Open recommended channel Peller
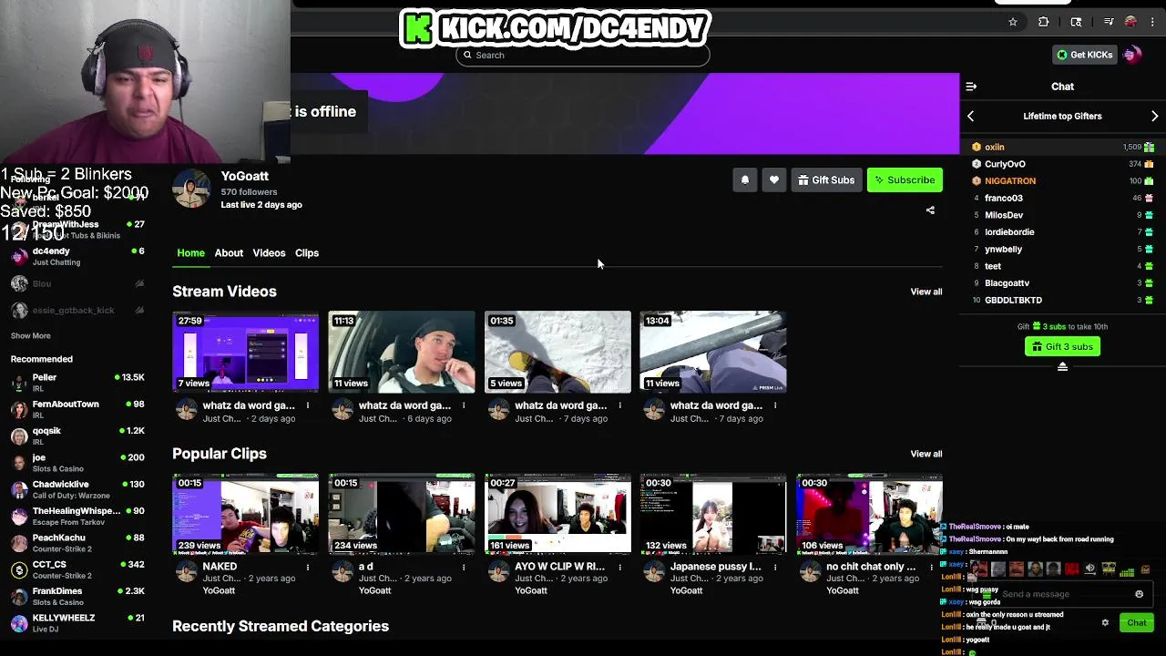The width and height of the screenshot is (1166, 656). 77,383
